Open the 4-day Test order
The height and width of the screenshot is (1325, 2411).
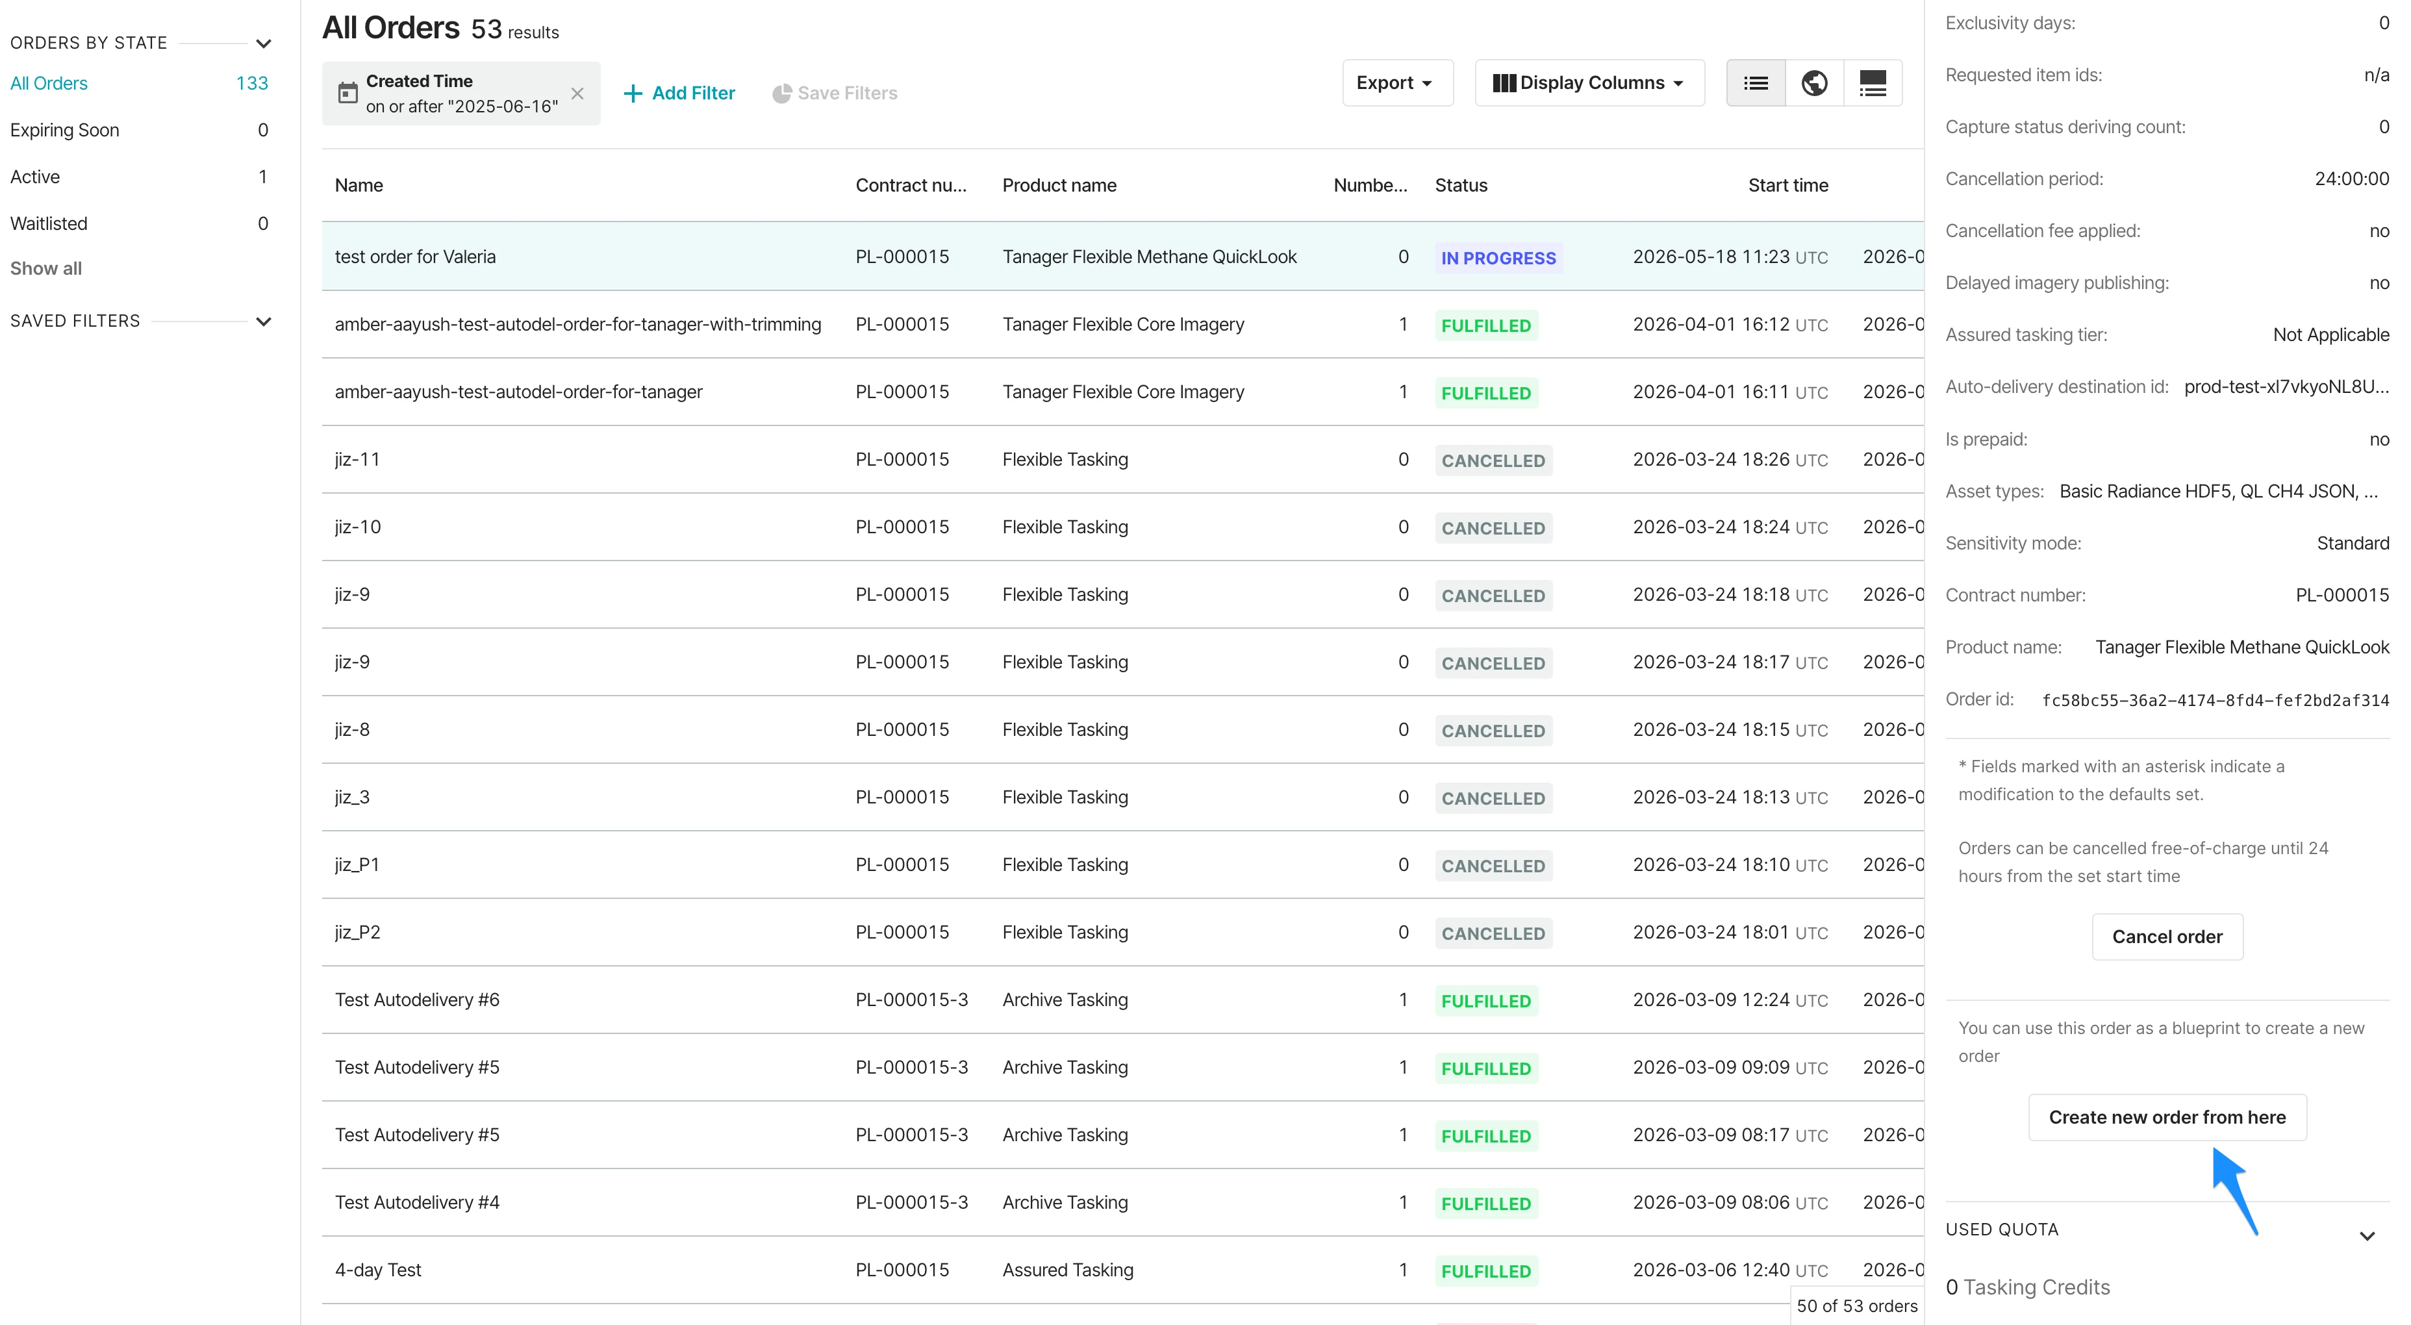coord(1122,1270)
